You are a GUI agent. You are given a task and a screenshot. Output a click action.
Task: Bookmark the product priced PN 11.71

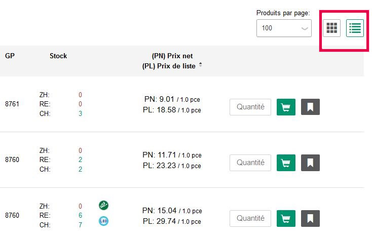(x=310, y=163)
